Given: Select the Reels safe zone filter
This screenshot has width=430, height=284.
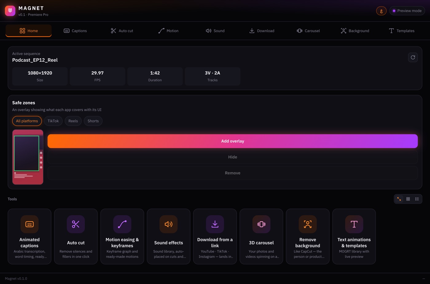Looking at the screenshot, I should click(73, 121).
